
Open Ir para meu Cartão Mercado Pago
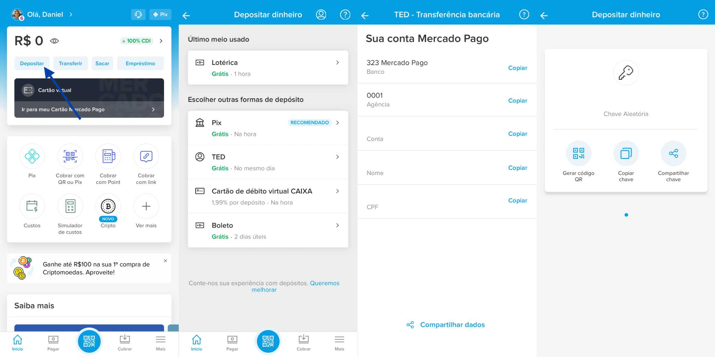(x=89, y=109)
